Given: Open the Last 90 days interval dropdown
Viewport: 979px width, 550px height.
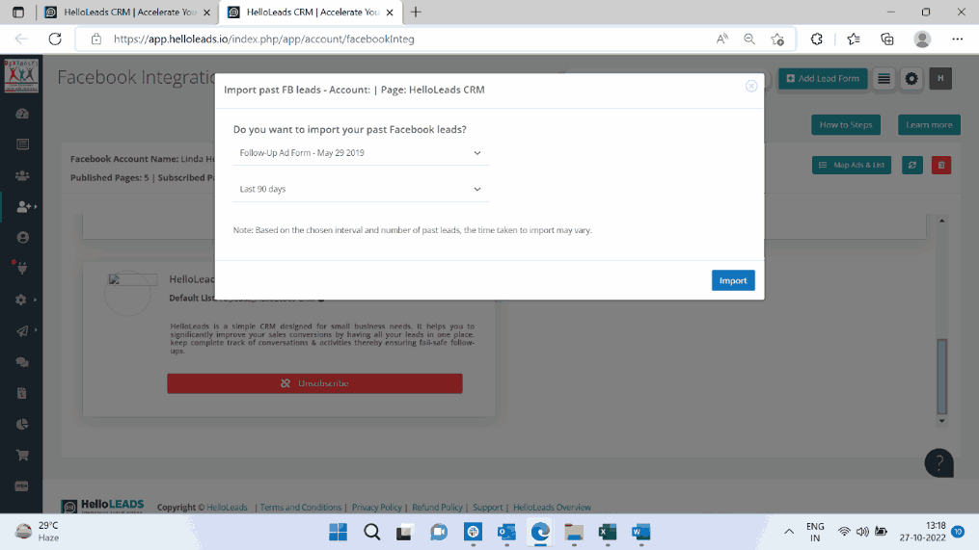Looking at the screenshot, I should 361,189.
